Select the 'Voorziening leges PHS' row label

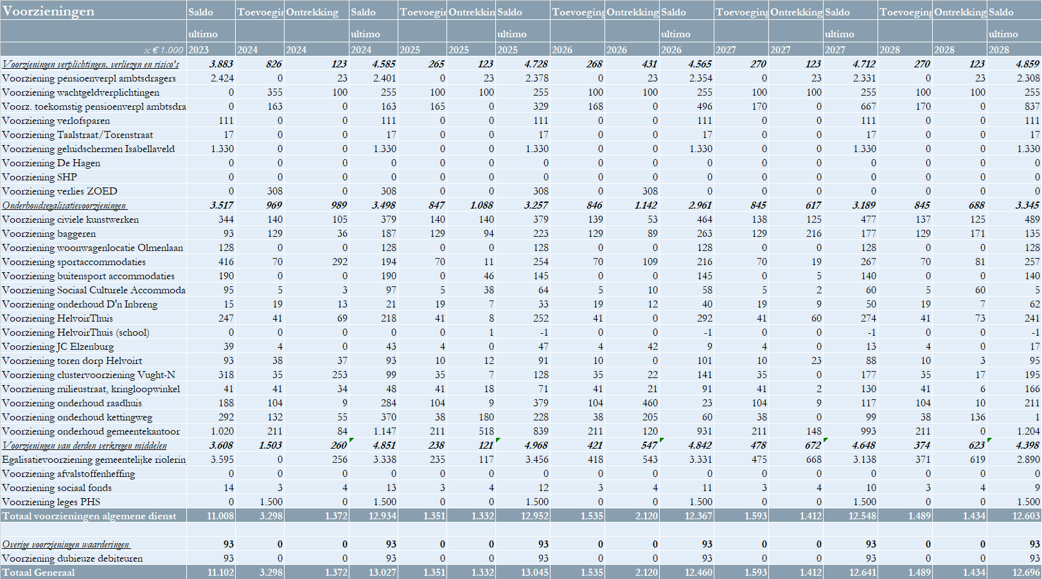tap(51, 502)
